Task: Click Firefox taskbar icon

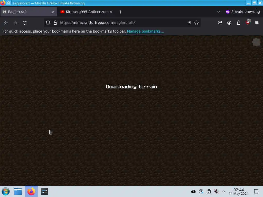Action: [31, 191]
